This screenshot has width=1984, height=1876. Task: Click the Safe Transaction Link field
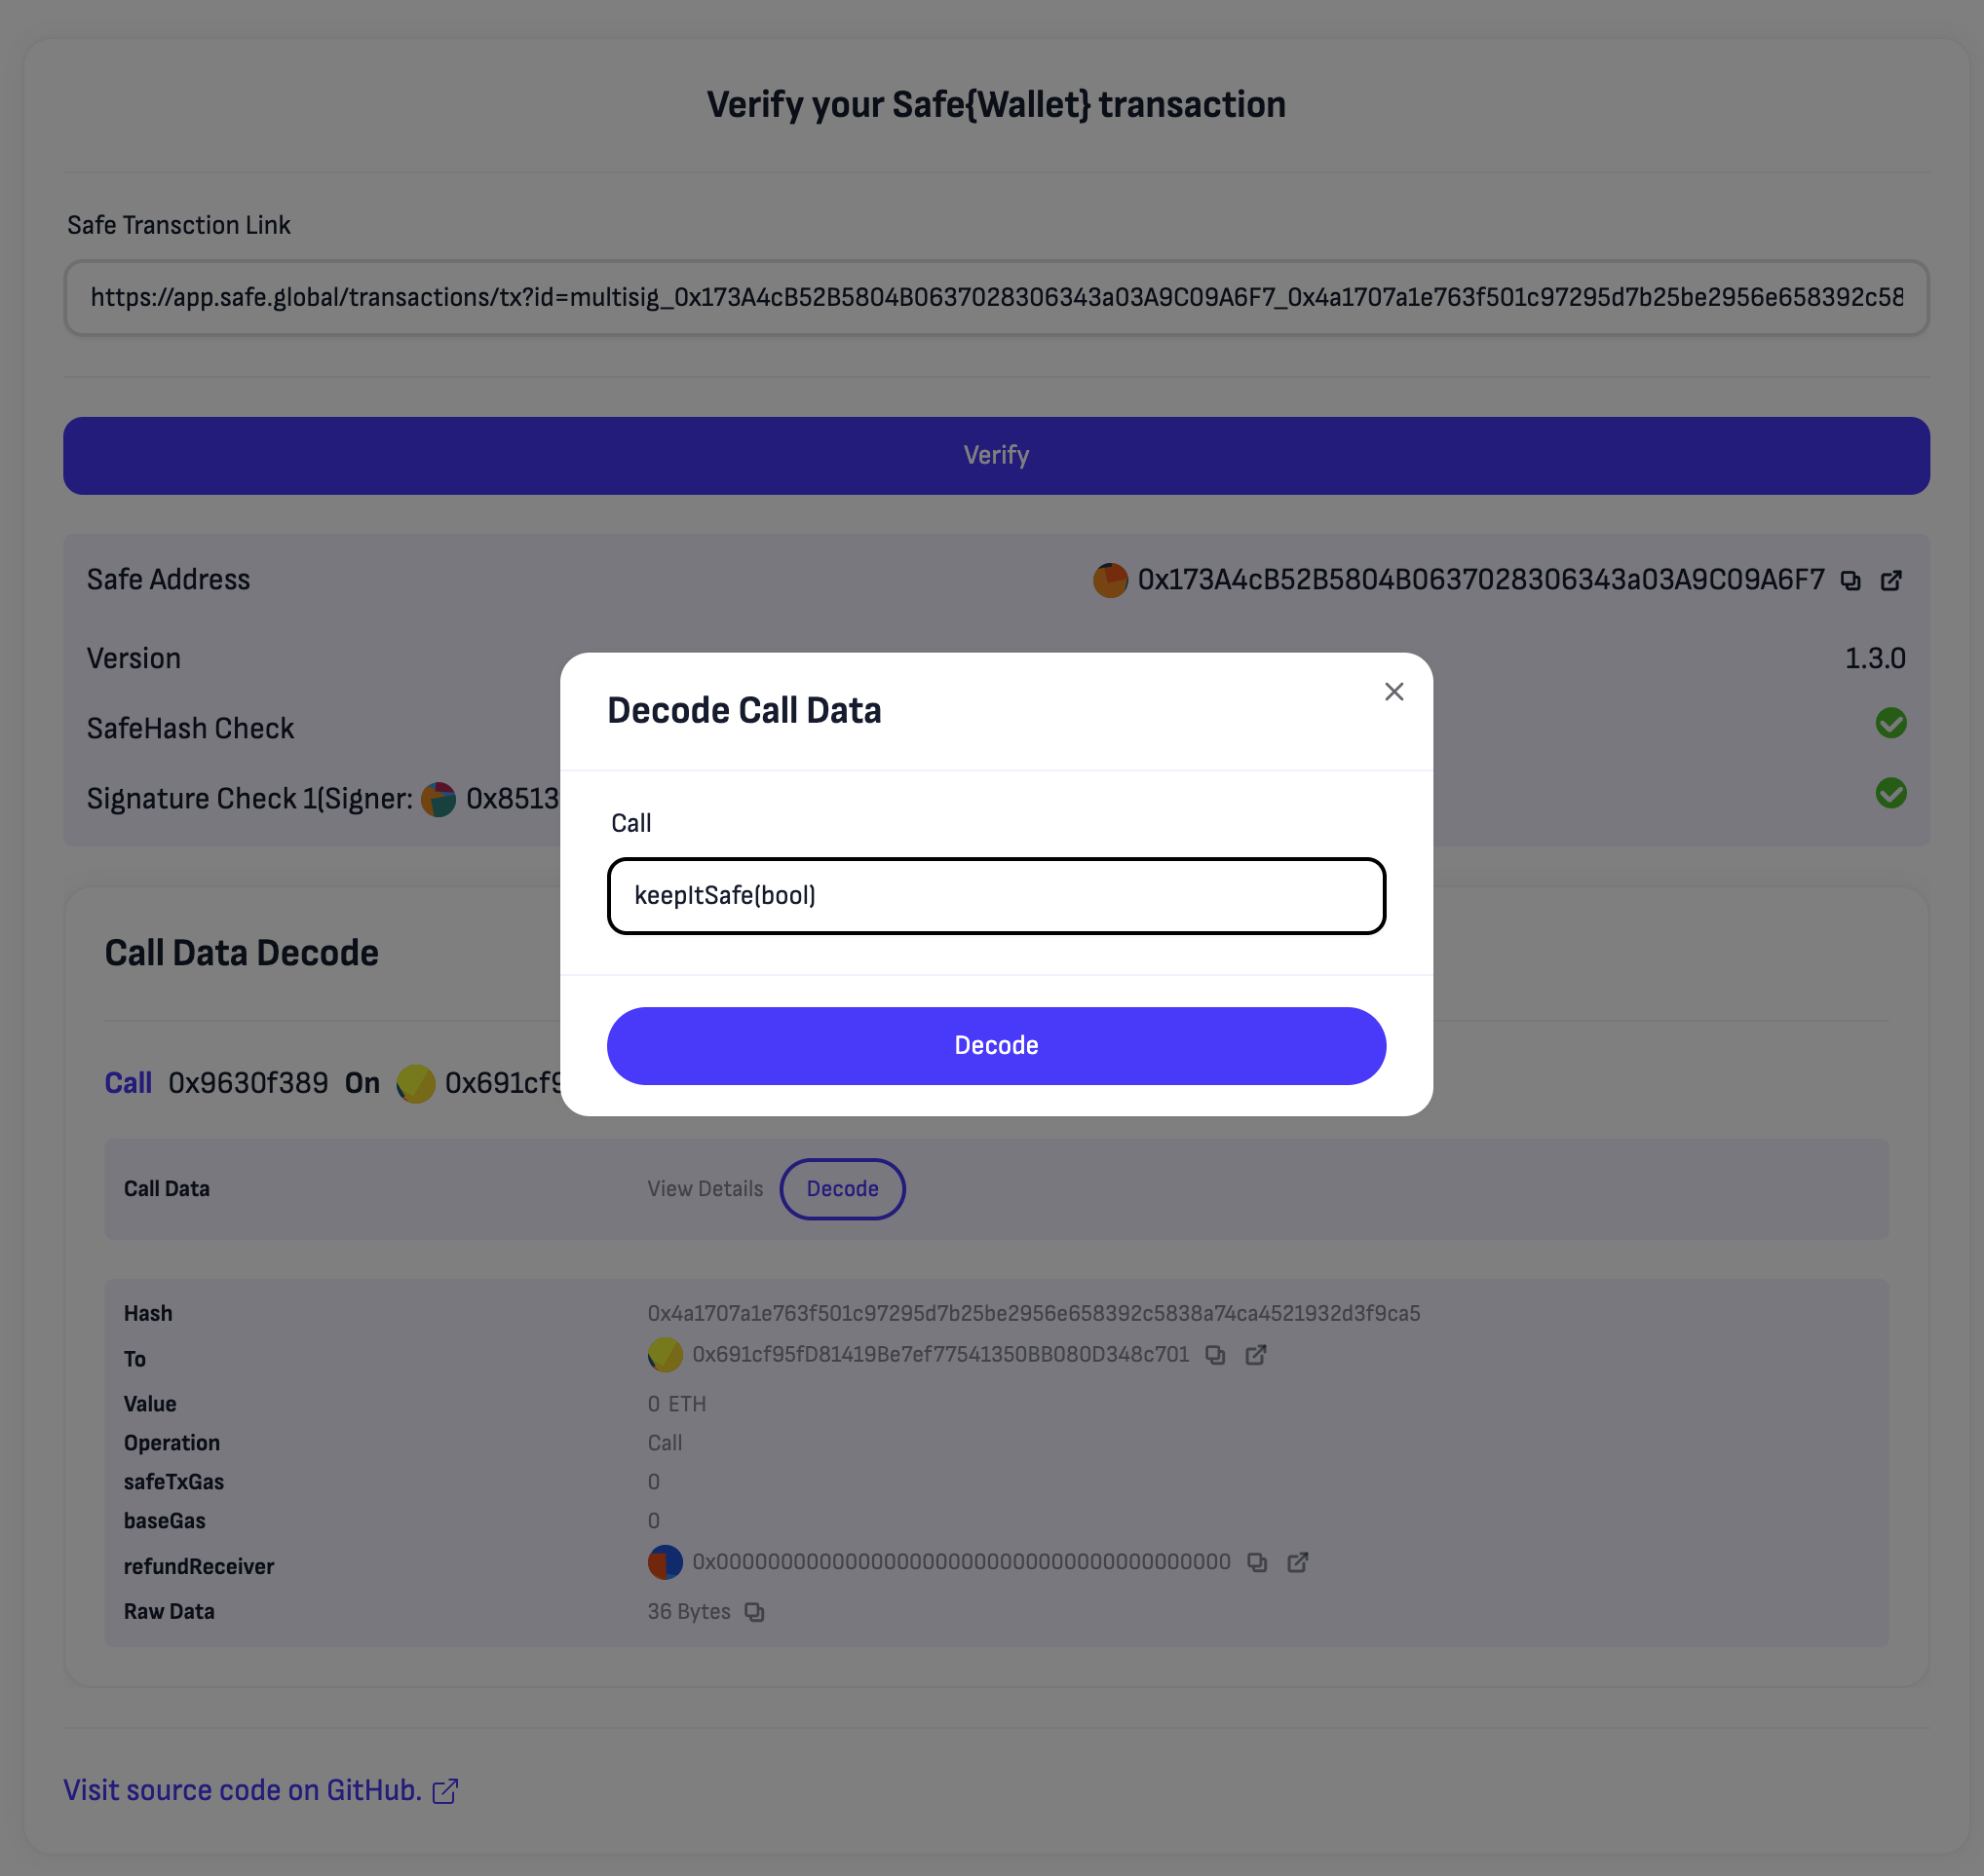point(996,297)
